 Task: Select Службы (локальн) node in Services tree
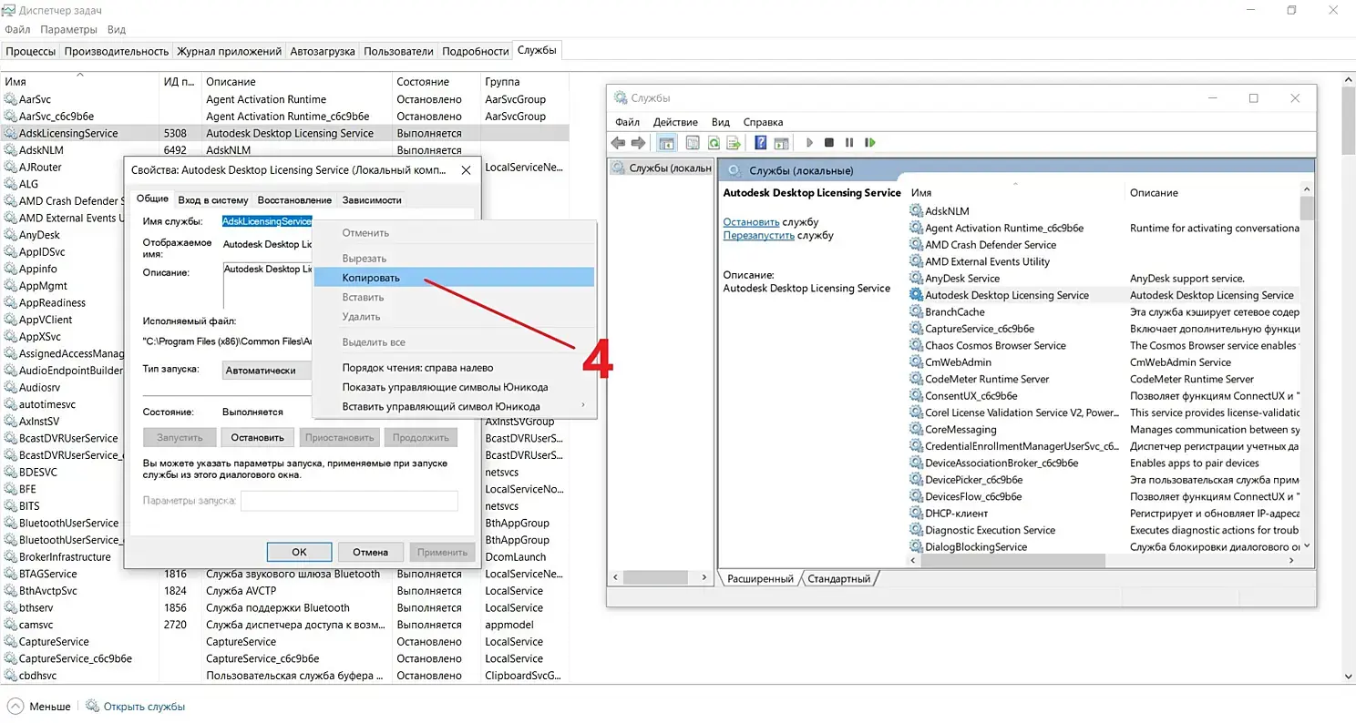click(663, 168)
